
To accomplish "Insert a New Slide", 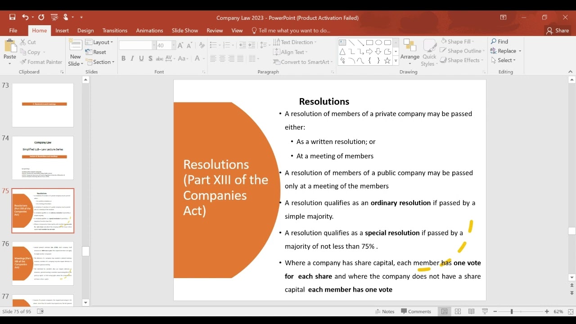I will [75, 52].
